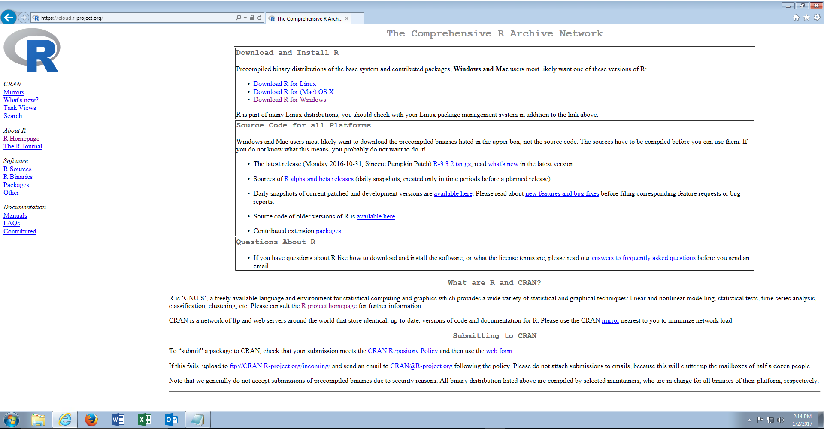Open Favorites star icon
Image resolution: width=824 pixels, height=429 pixels.
click(806, 18)
